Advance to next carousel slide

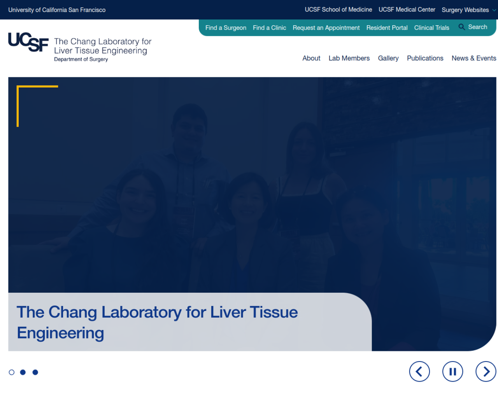point(486,372)
